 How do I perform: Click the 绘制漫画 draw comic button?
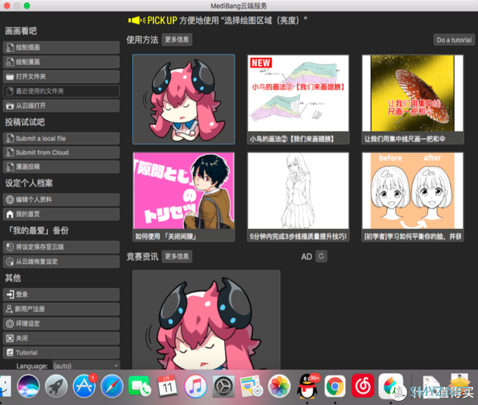tap(61, 62)
